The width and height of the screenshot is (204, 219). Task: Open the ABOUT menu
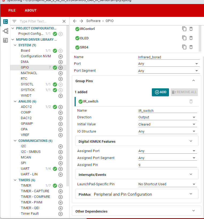[x=31, y=10]
